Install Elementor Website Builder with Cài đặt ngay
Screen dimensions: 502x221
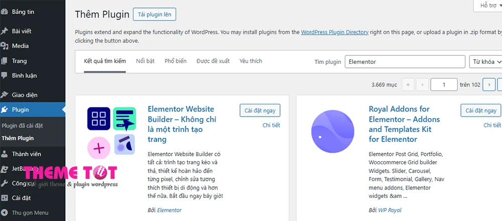coord(260,111)
